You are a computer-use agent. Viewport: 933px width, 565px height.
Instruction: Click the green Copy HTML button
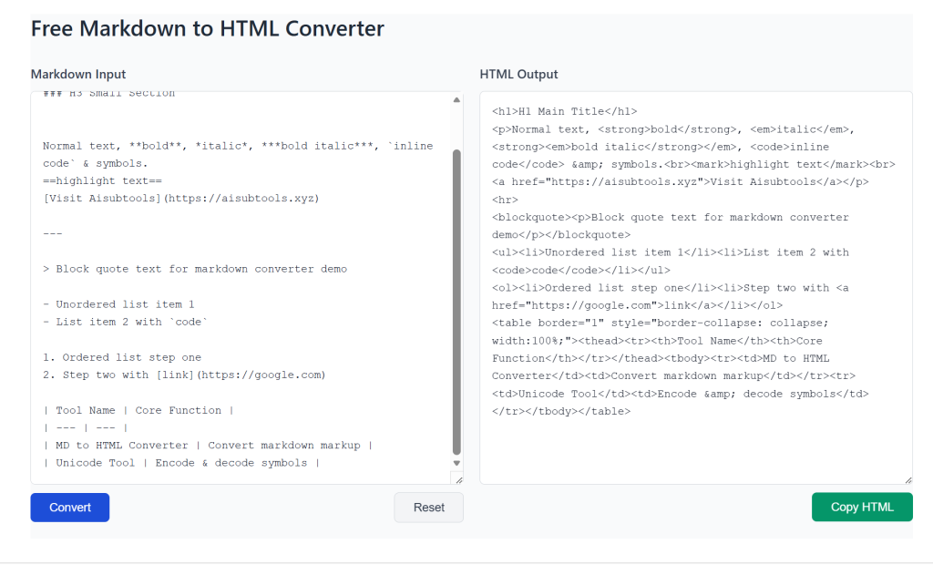[862, 507]
